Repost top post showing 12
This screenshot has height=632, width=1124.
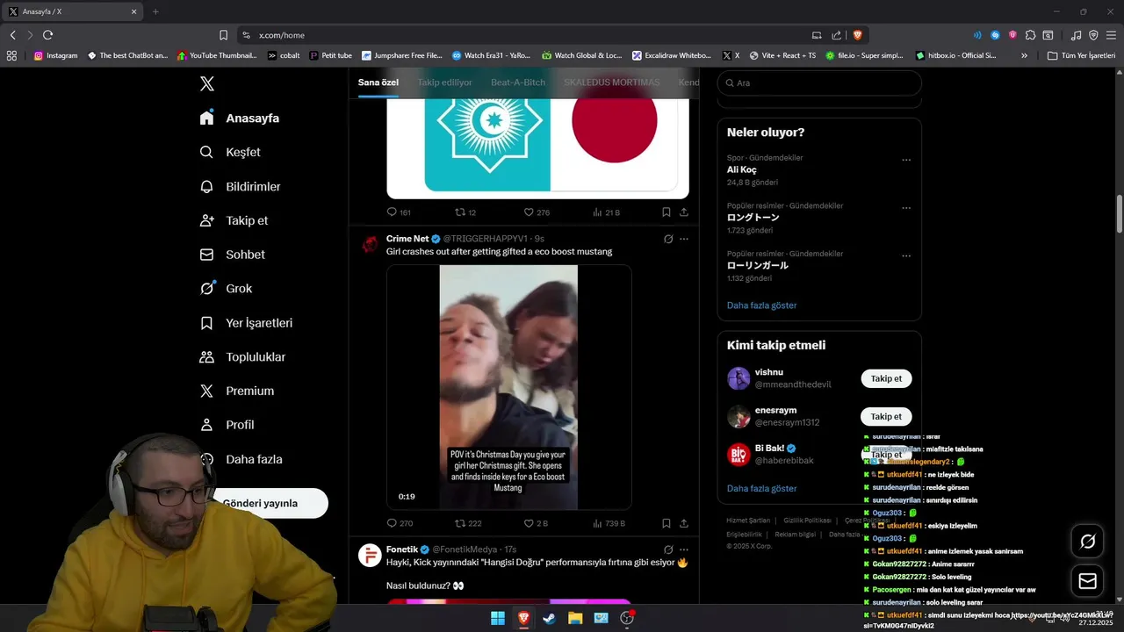coord(465,212)
